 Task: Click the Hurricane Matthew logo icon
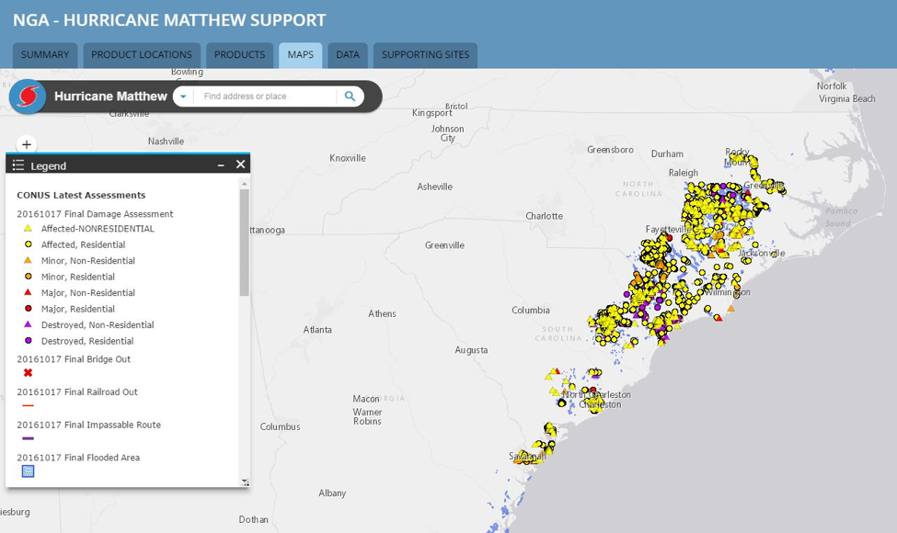coord(28,96)
